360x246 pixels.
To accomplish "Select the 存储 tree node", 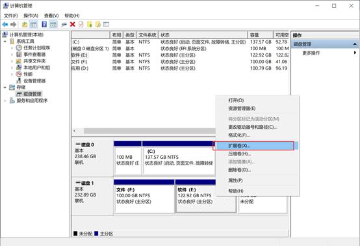I will 21,87.
